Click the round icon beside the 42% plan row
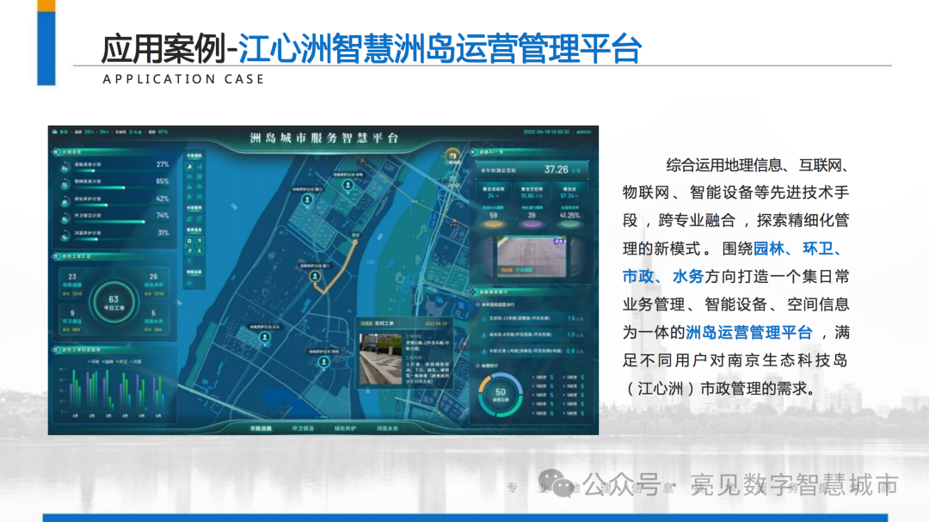 coord(65,202)
